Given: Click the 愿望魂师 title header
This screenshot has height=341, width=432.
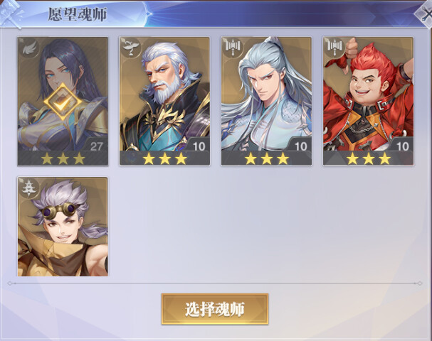Looking at the screenshot, I should (78, 14).
